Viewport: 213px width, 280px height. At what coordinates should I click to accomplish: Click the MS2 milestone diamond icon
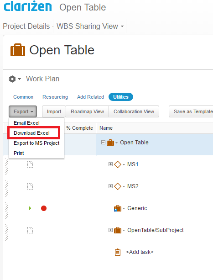(x=118, y=186)
